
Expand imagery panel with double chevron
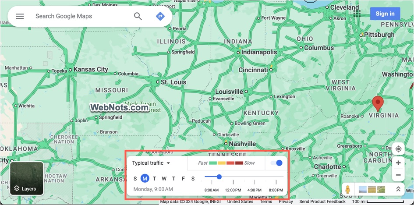point(398,189)
